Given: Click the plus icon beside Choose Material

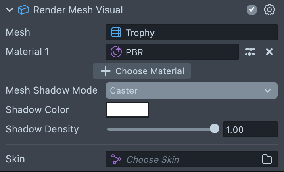Looking at the screenshot, I should pos(106,71).
